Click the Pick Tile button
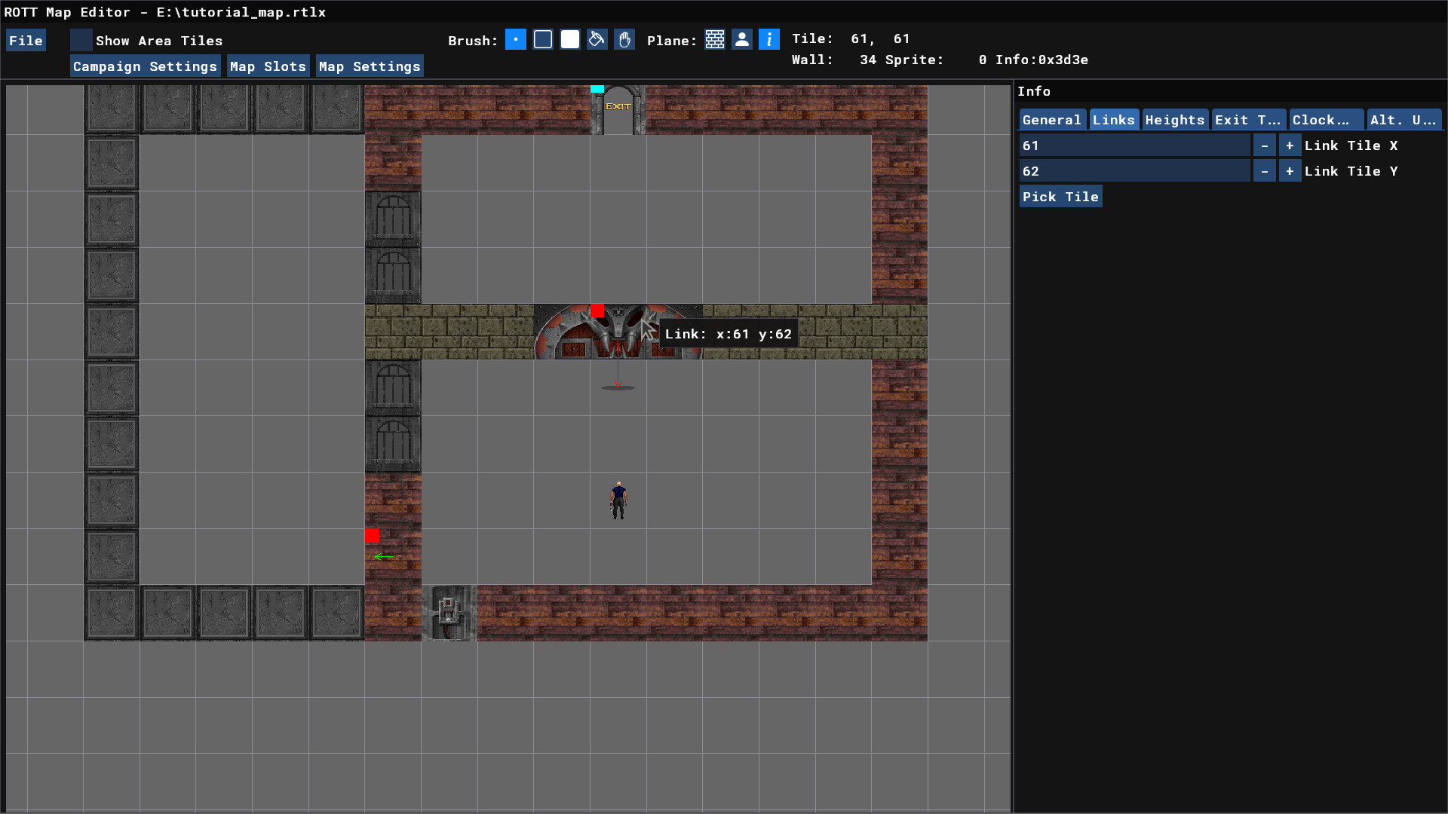 [x=1060, y=197]
